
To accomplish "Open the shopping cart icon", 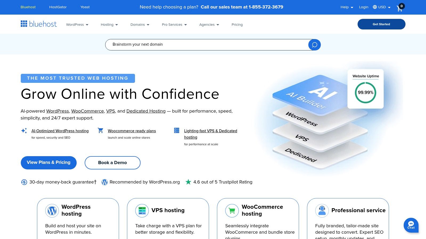I will tap(399, 8).
